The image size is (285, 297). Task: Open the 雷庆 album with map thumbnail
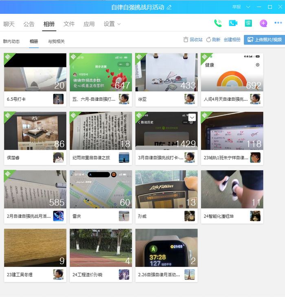pos(101,189)
